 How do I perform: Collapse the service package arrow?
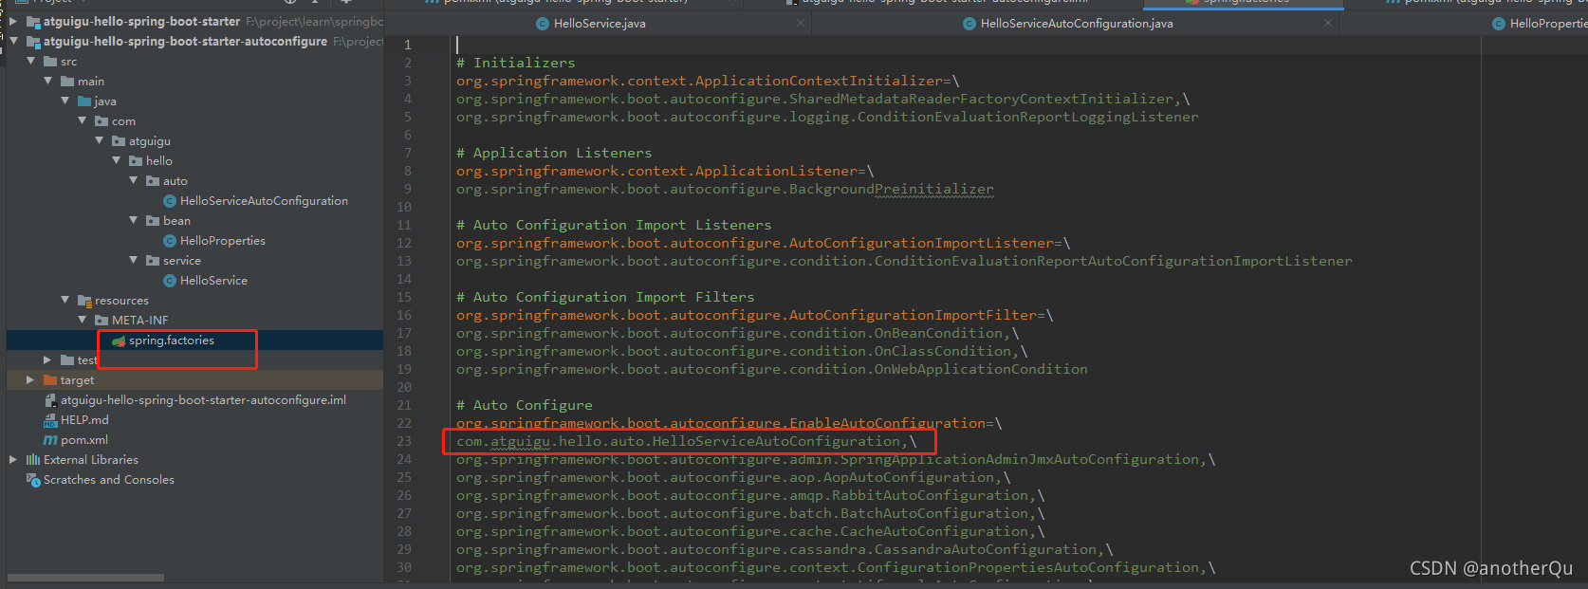coord(133,260)
